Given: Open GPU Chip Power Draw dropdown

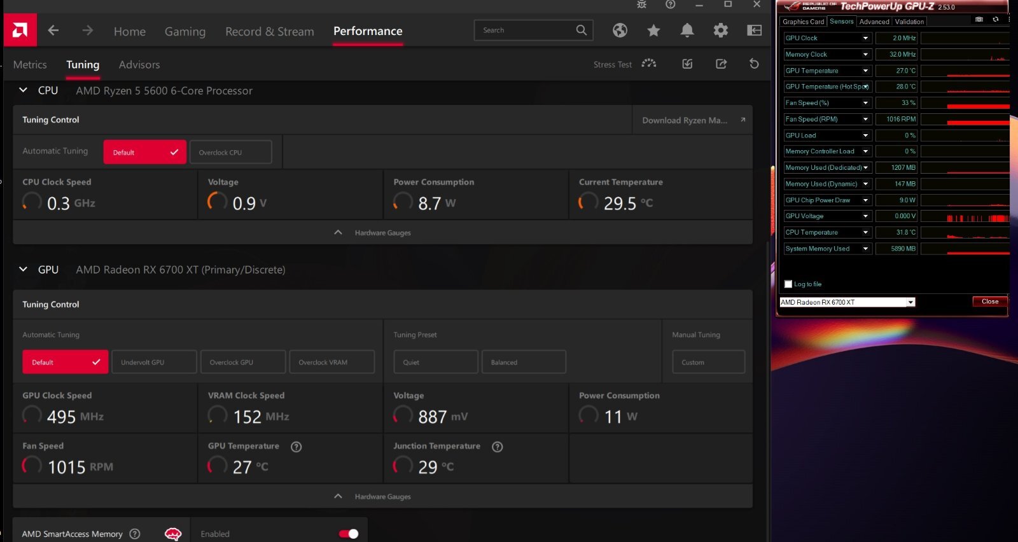Looking at the screenshot, I should [865, 200].
